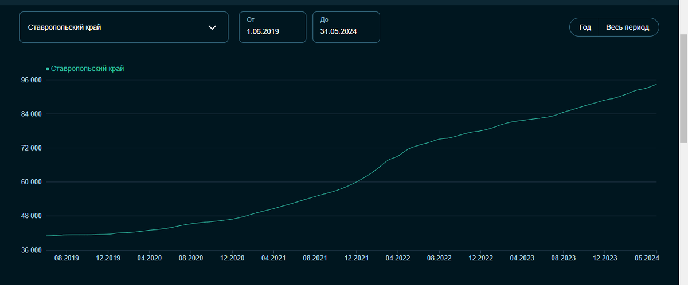688x285 pixels.
Task: Click the 04.2020 x-axis label
Action: tap(150, 259)
